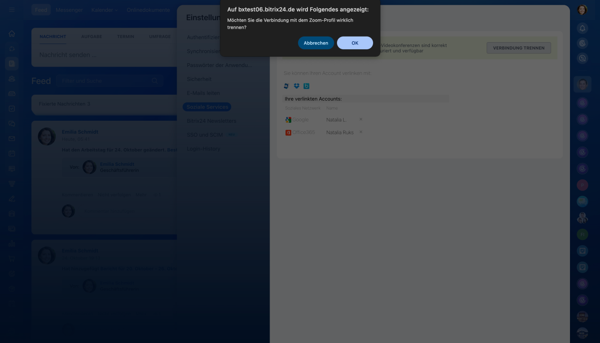Select Soziale Services settings section

click(x=207, y=107)
